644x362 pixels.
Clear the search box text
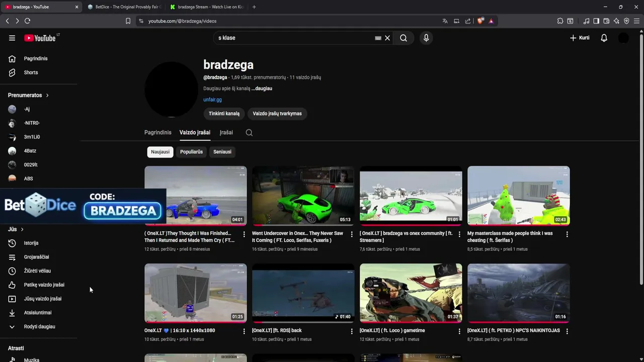click(x=387, y=38)
